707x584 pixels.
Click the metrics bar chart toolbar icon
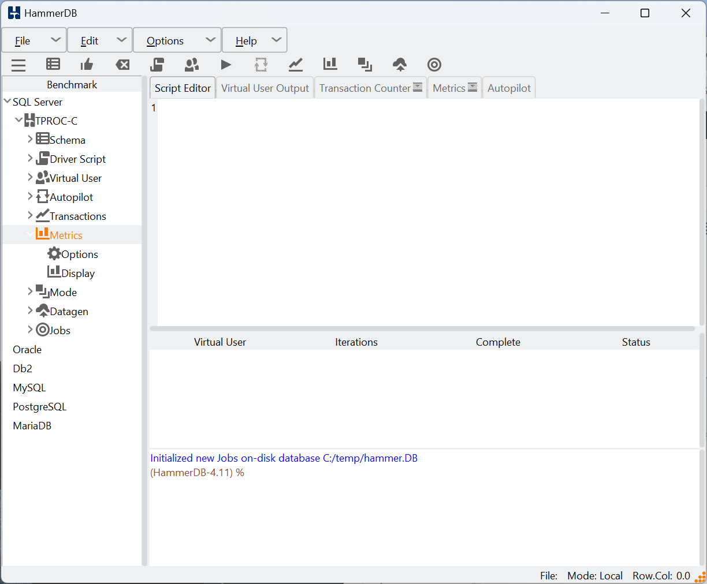pos(330,64)
